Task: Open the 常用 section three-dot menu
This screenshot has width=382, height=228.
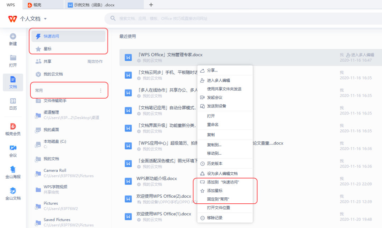Action: tap(100, 91)
